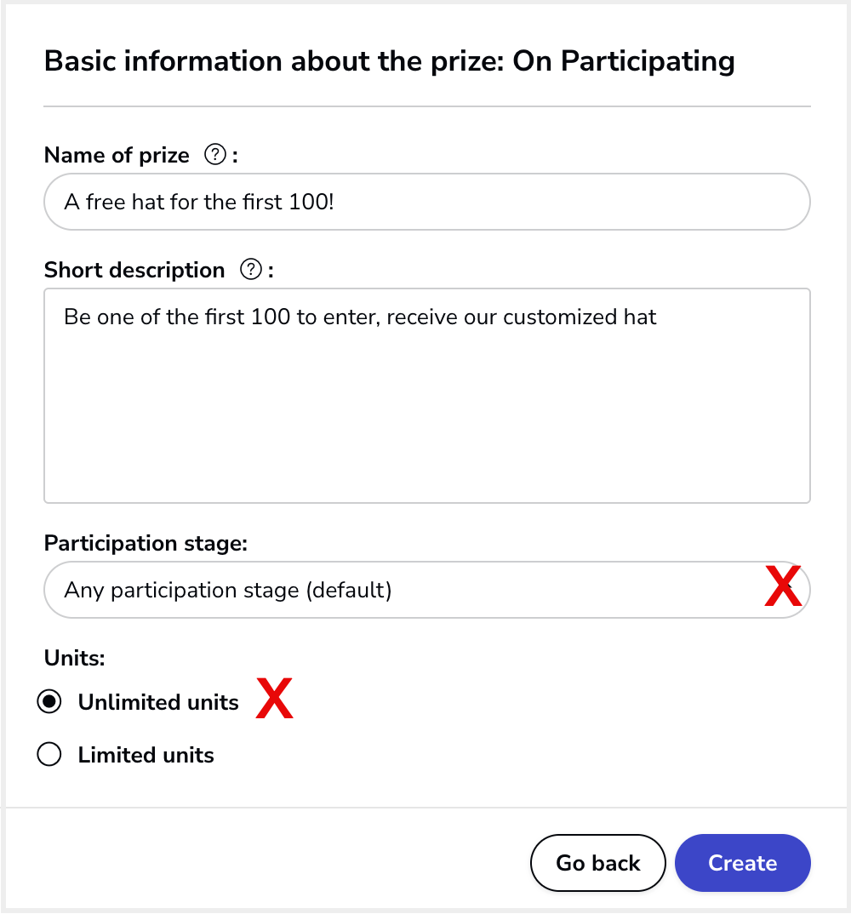Open help tooltip for Name of prize
The height and width of the screenshot is (914, 851).
[215, 155]
